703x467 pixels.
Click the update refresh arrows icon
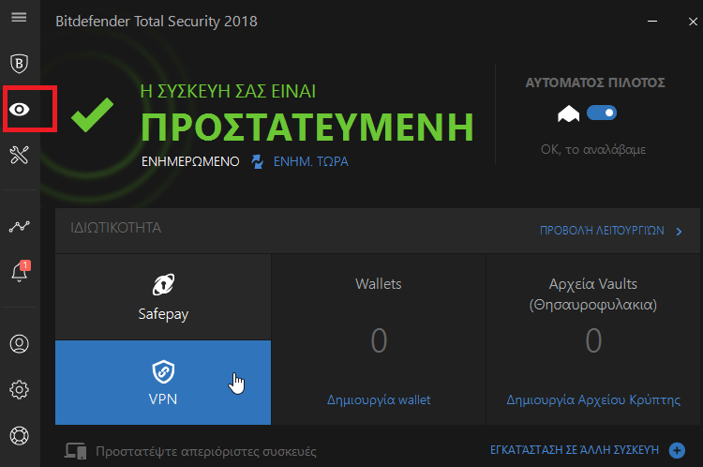pos(258,161)
